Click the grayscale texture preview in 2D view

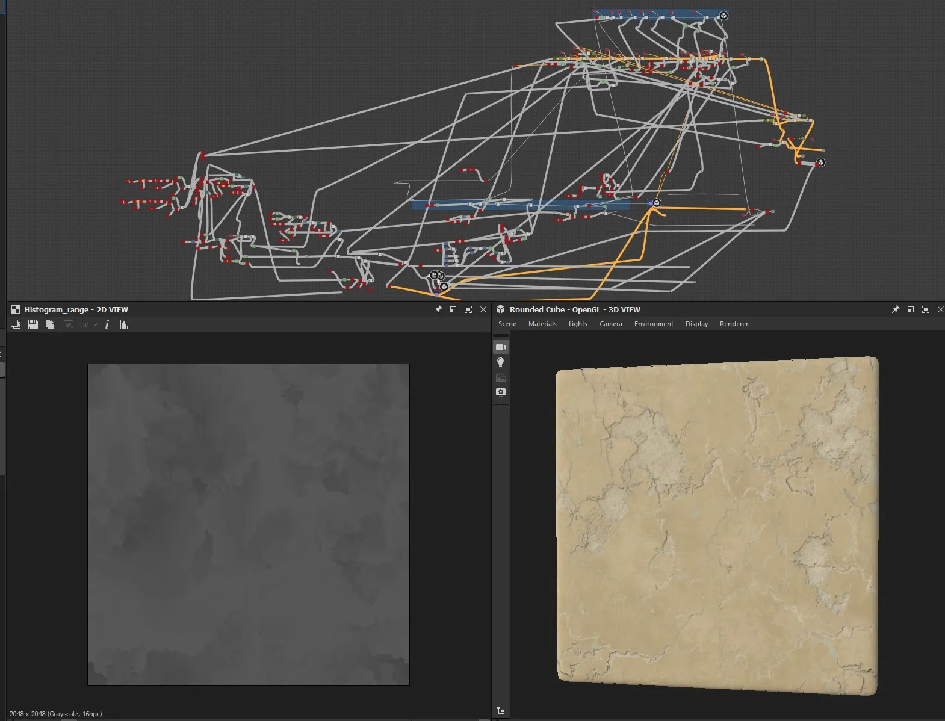249,524
